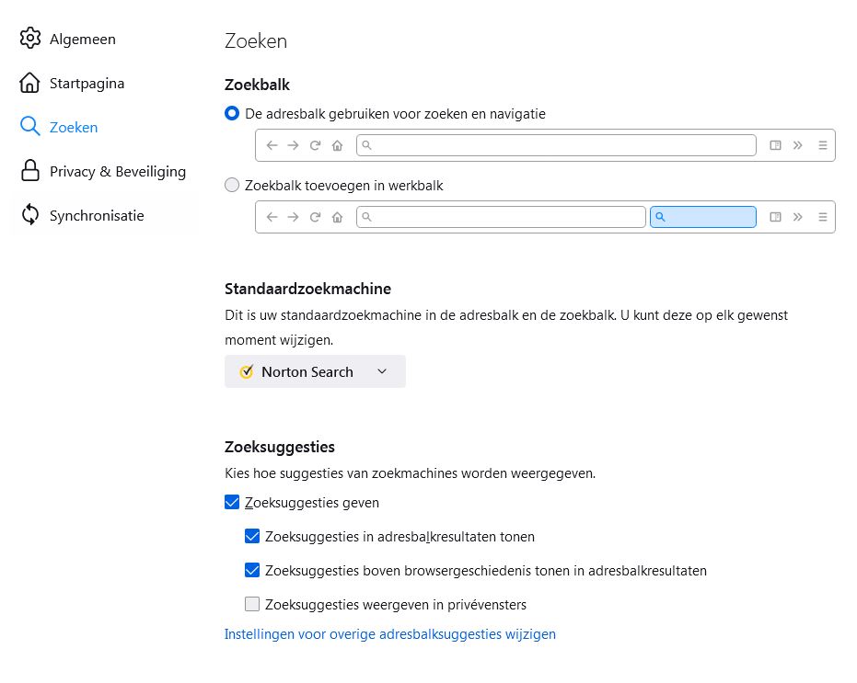Click the address bar-only toolbar preview image
The image size is (857, 683).
[545, 145]
